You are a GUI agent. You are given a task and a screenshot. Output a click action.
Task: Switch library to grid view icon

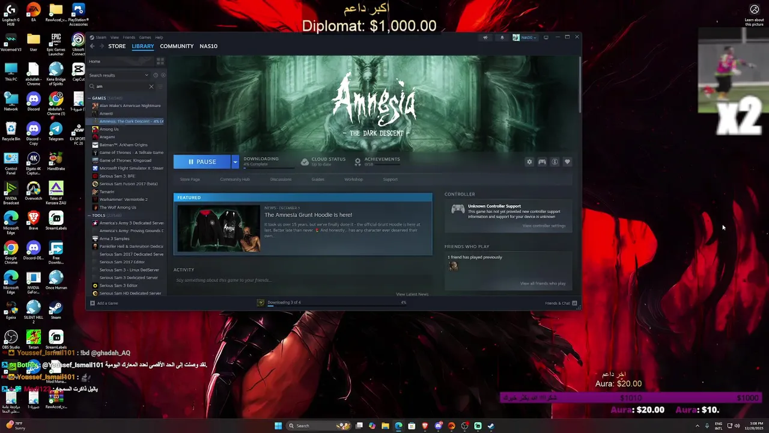click(x=160, y=61)
